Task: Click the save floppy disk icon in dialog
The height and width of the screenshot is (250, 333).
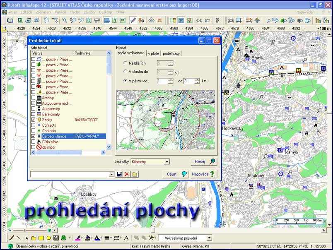Action: click(x=119, y=174)
